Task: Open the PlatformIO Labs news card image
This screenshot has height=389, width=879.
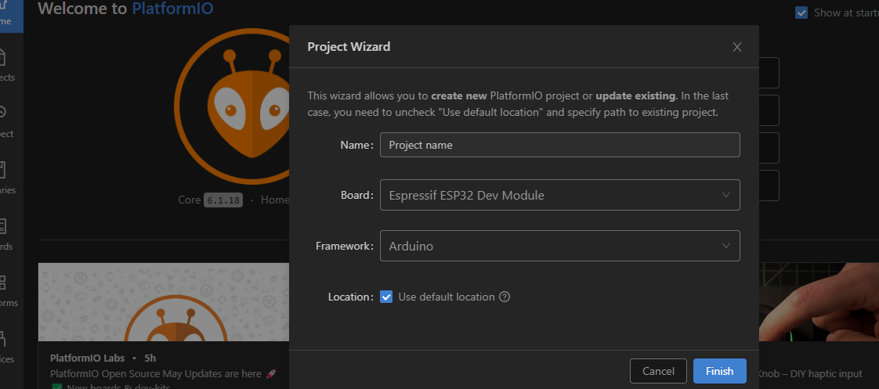Action: pos(164,302)
